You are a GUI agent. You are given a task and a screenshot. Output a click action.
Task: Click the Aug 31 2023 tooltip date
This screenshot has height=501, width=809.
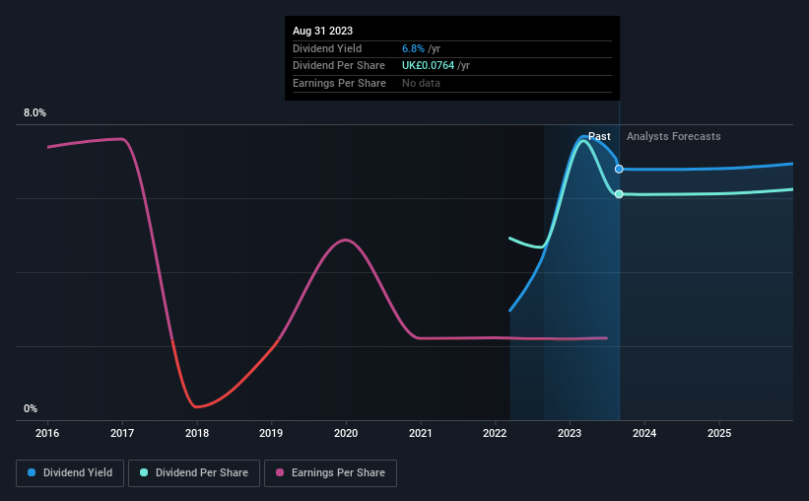(x=322, y=31)
